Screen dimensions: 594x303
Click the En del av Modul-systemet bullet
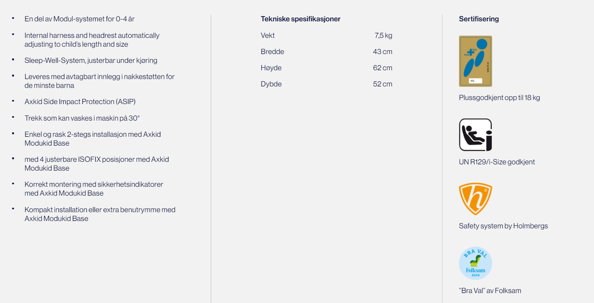[x=79, y=19]
